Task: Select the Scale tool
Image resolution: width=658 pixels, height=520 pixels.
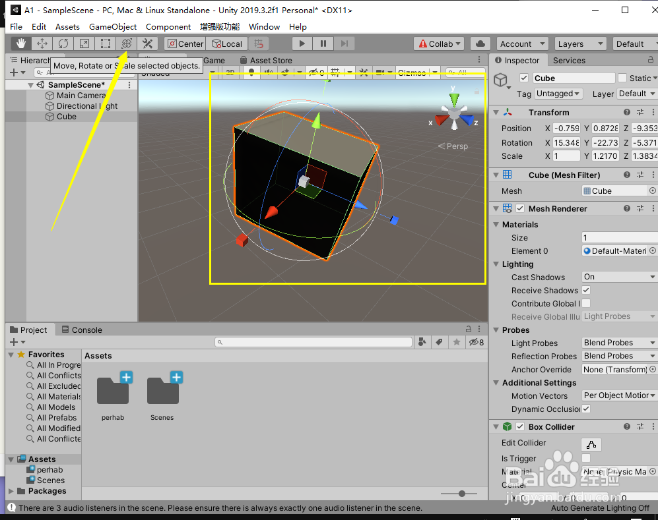Action: [84, 43]
